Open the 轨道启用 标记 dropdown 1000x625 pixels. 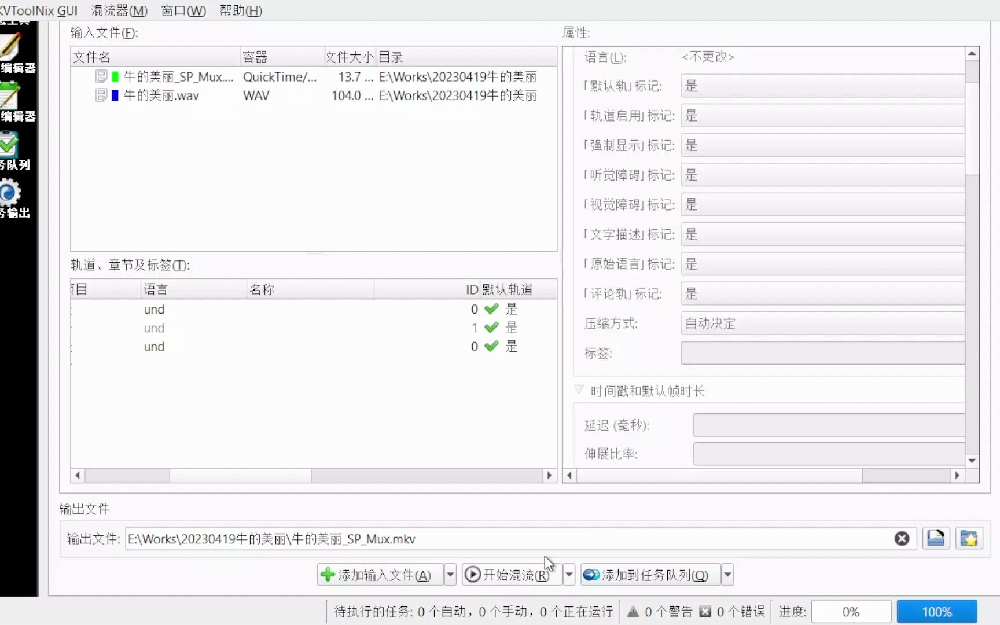(822, 116)
